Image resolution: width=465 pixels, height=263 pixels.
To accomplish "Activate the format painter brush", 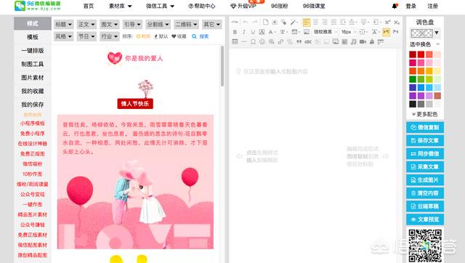I will (x=293, y=22).
